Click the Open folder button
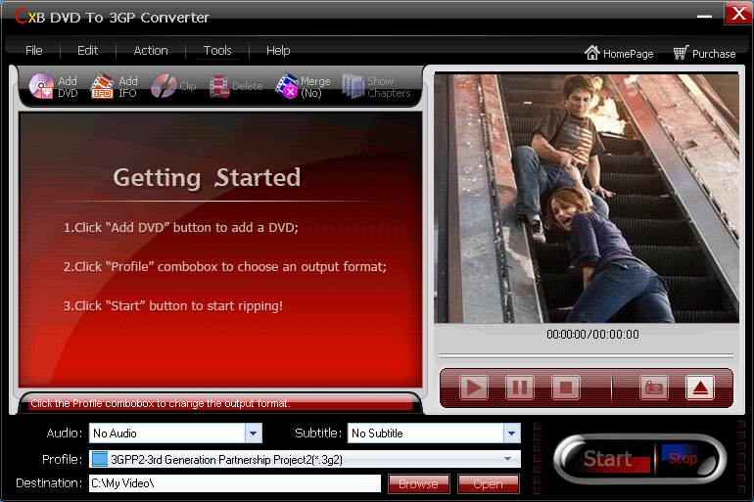The height and width of the screenshot is (502, 754). pyautogui.click(x=488, y=483)
